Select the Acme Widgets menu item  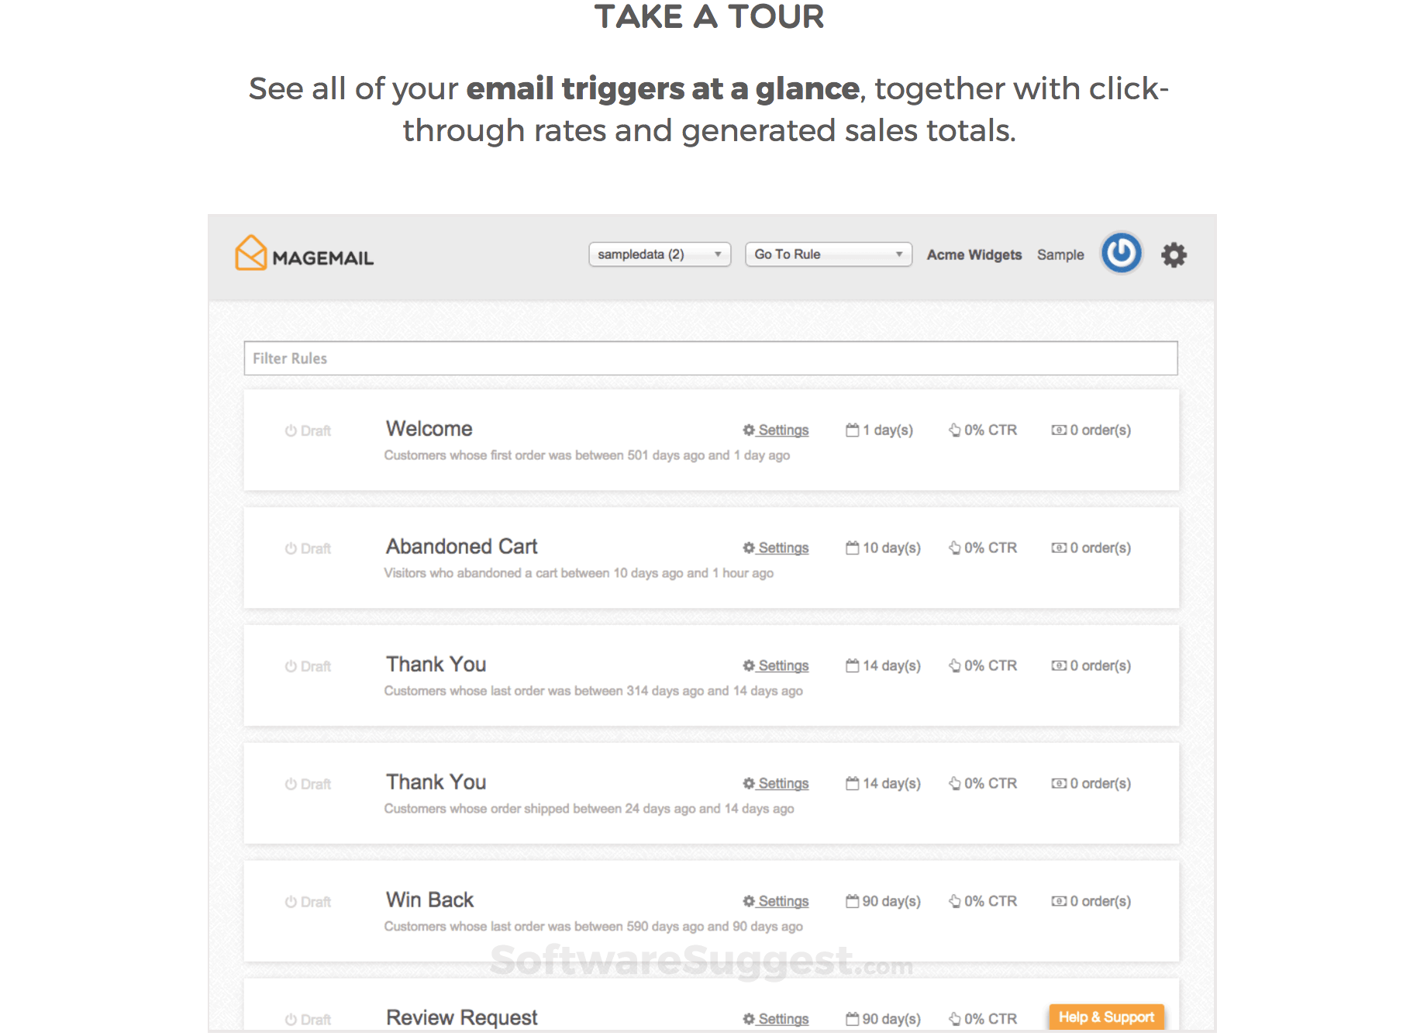click(974, 254)
